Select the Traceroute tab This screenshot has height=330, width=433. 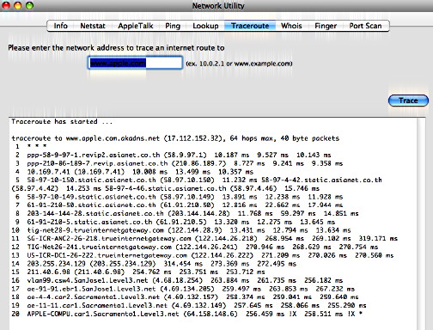pos(250,26)
